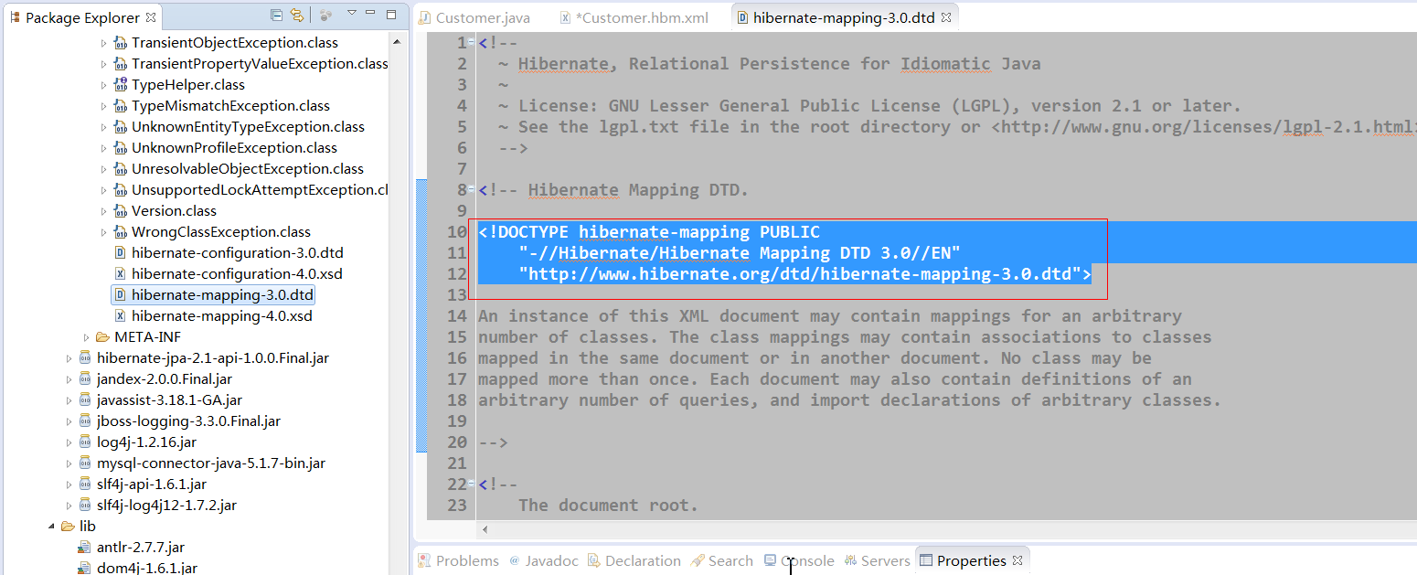Collapse the lib folder

click(x=51, y=527)
